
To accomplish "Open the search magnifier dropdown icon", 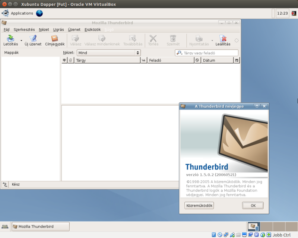I will (x=179, y=53).
